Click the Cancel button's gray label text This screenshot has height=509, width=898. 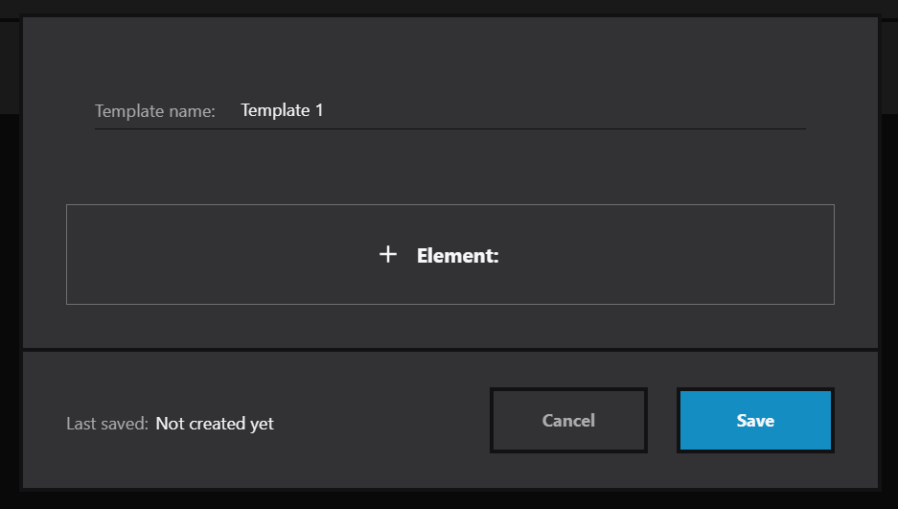568,420
